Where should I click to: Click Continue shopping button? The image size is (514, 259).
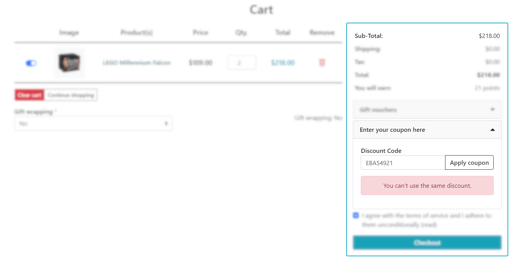pos(71,95)
